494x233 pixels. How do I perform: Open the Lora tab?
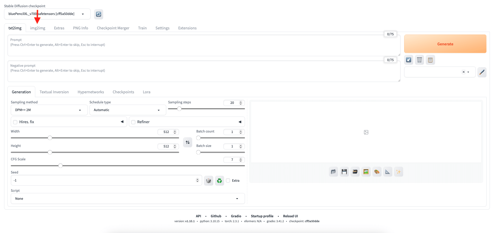tap(146, 92)
